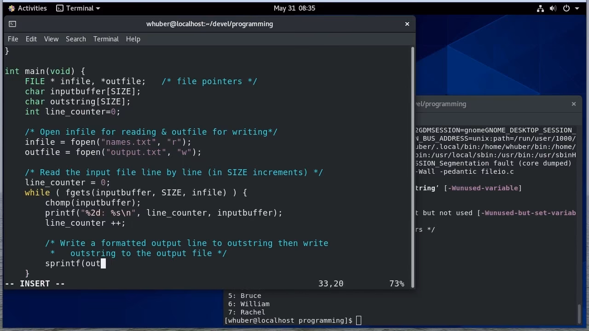The width and height of the screenshot is (589, 331).
Task: Open the Search menu
Action: pyautogui.click(x=76, y=39)
